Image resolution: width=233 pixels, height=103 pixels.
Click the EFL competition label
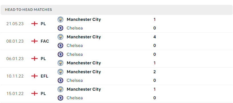pyautogui.click(x=44, y=76)
